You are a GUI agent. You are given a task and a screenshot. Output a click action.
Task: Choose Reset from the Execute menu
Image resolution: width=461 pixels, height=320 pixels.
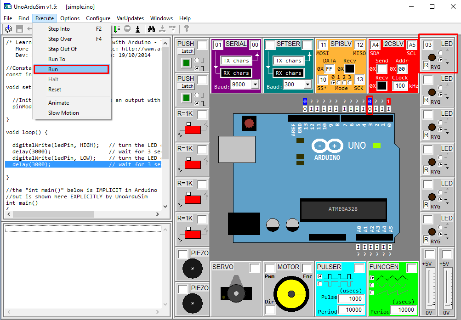pyautogui.click(x=71, y=90)
